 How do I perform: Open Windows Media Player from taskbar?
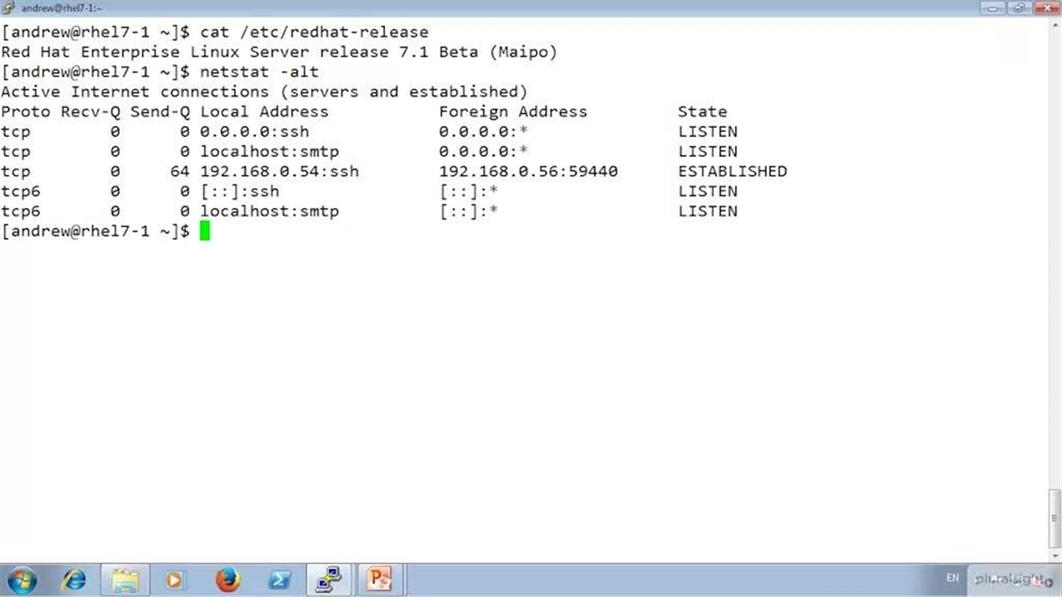coord(175,579)
